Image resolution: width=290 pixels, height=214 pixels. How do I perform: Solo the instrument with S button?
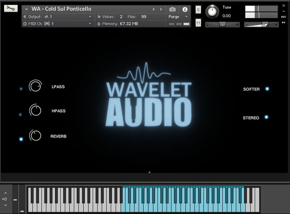[x=198, y=10]
